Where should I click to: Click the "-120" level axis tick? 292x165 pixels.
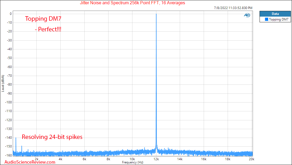click(x=9, y=120)
